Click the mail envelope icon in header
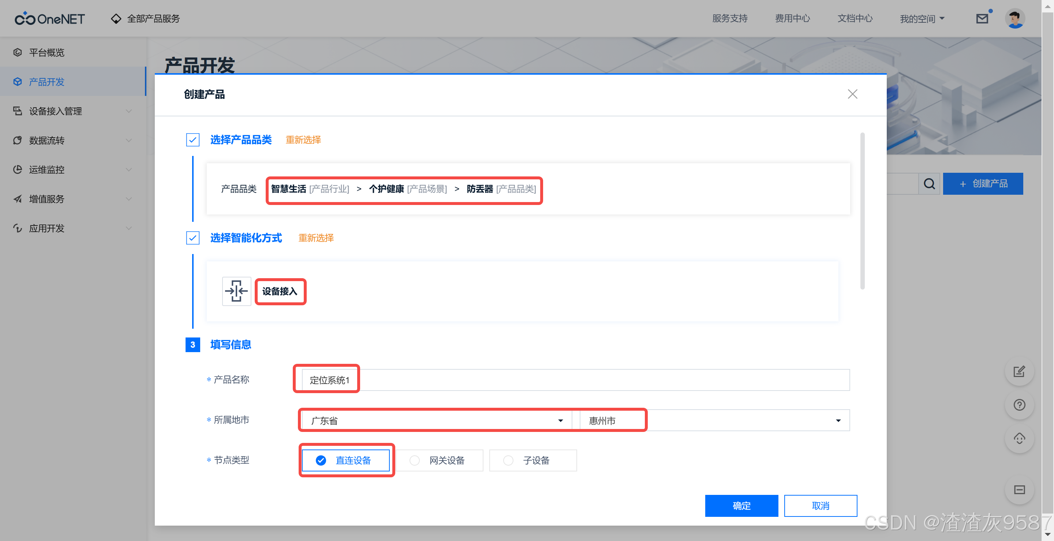Screen dimensions: 1054x541 982,19
